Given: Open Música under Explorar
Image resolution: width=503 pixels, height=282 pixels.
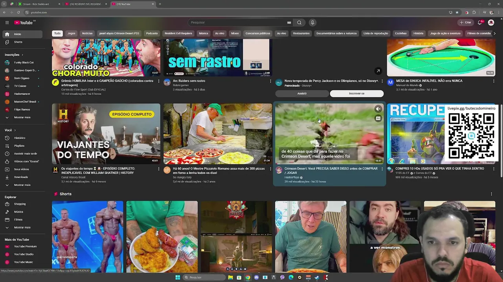Looking at the screenshot, I should tap(22, 212).
